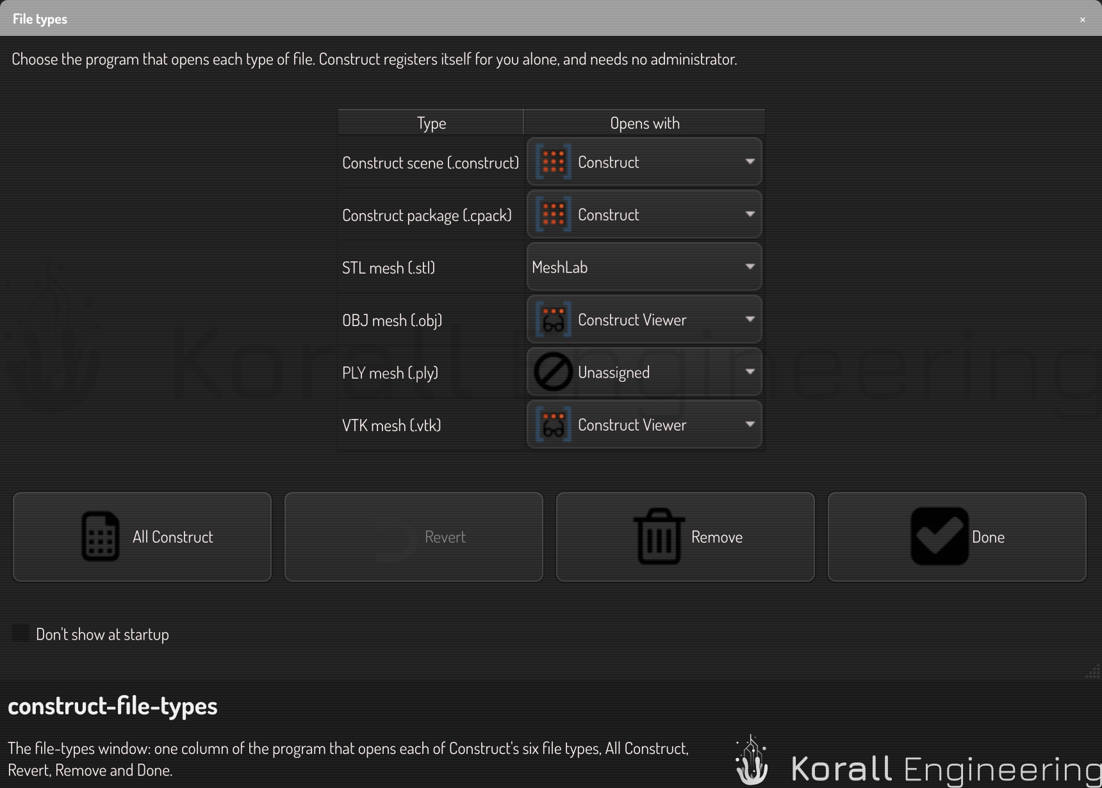Click the Done button label
This screenshot has height=788, width=1102.
coord(988,537)
